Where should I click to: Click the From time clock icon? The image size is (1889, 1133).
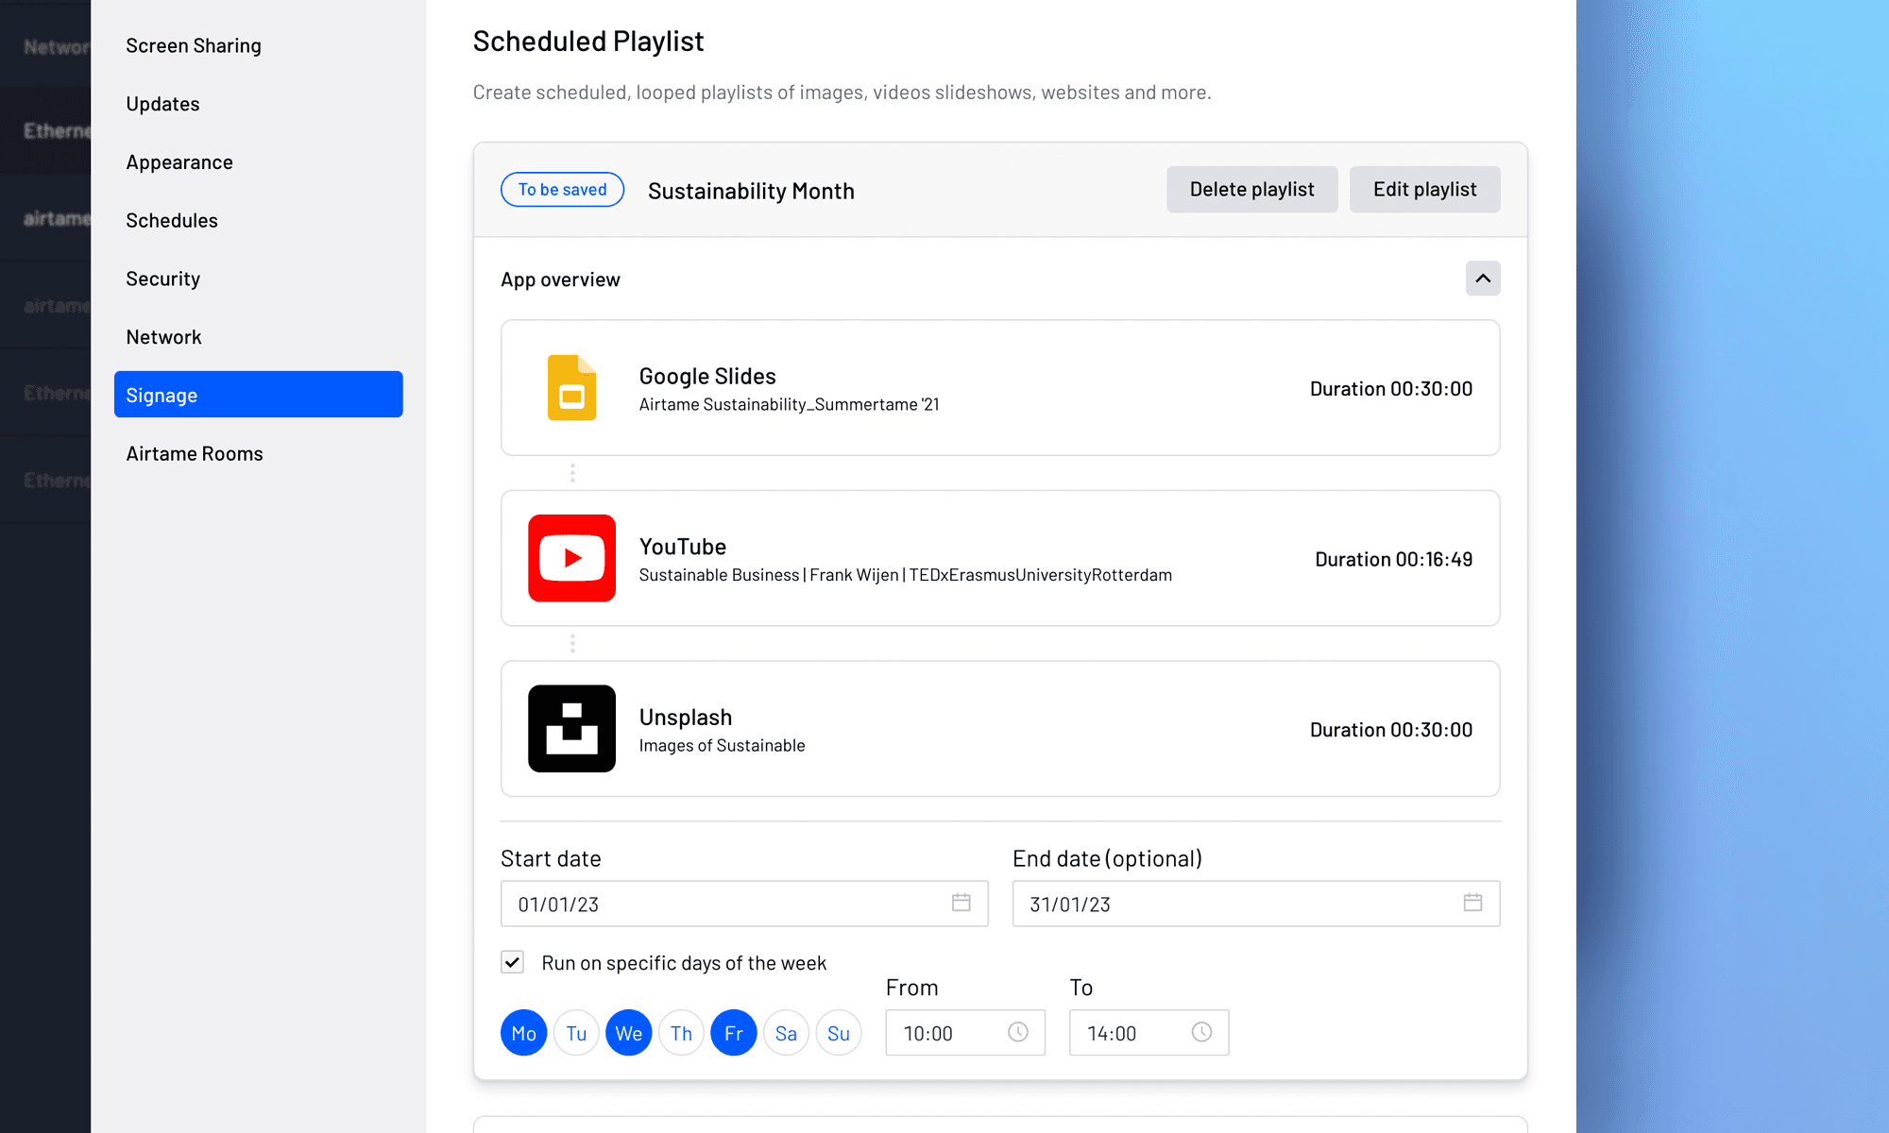1019,1033
